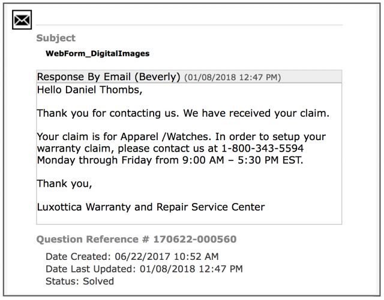Click the 06/22/2017 10:52 AM creation date
This screenshot has width=384, height=300.
pos(167,256)
